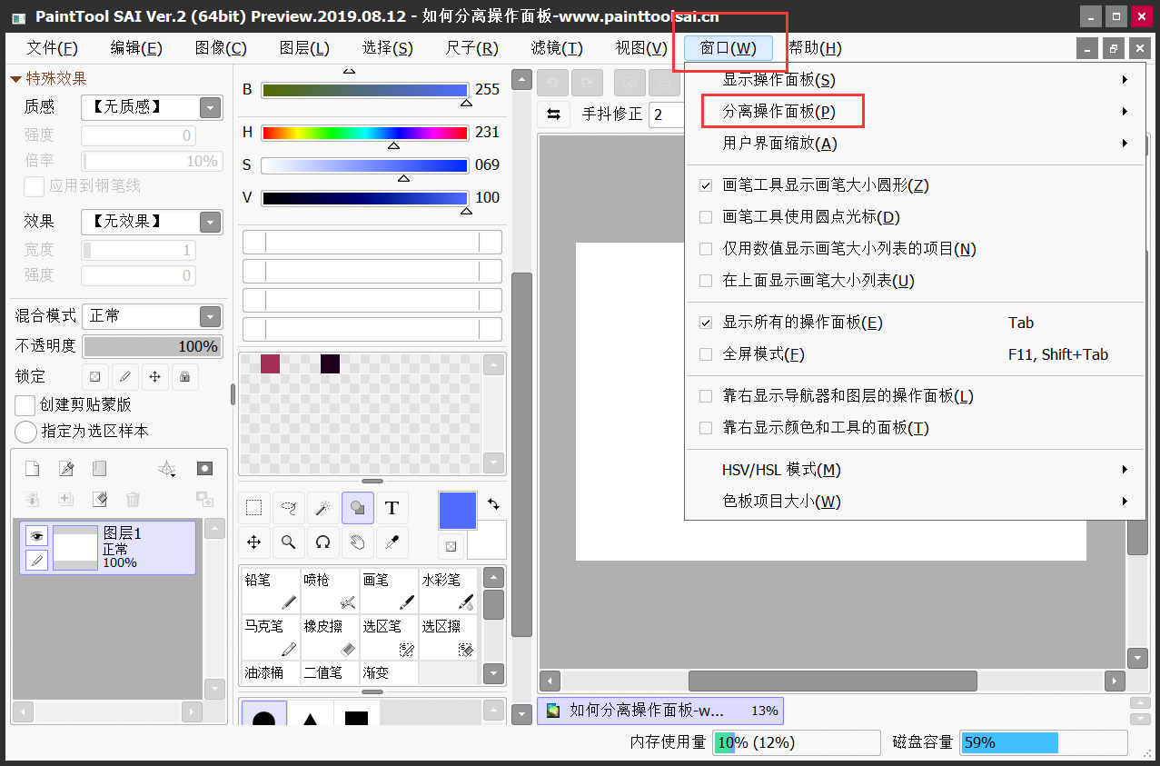Image resolution: width=1160 pixels, height=766 pixels.
Task: Select the lasso selection tool
Action: tap(289, 508)
